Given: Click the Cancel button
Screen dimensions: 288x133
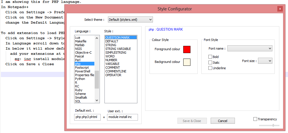Looking at the screenshot, I should pyautogui.click(x=222, y=121).
